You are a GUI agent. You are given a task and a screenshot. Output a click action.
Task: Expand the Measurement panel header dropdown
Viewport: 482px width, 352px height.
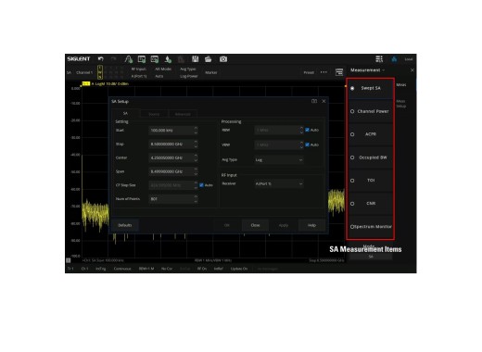point(368,70)
